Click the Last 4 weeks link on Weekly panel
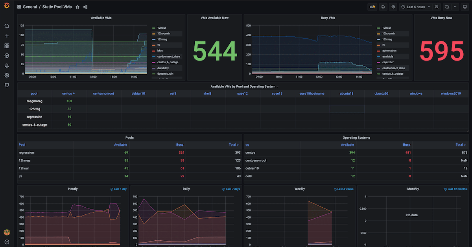Screen dimensions: 472x247 (344, 189)
